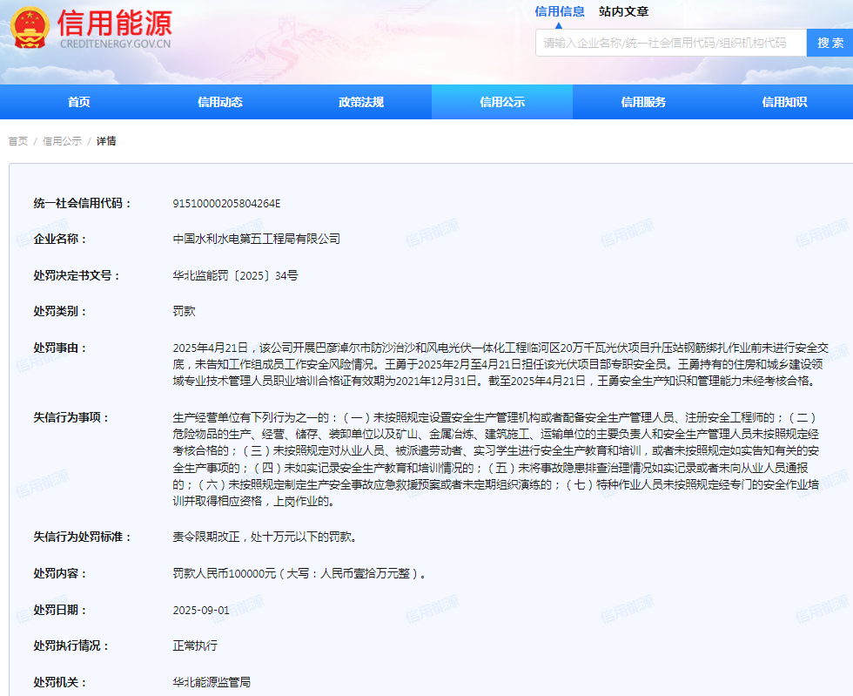
Task: Click the 处罚类别 field label
Action: click(x=60, y=312)
